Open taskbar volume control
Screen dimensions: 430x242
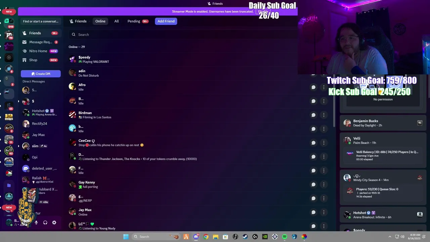tap(402, 237)
